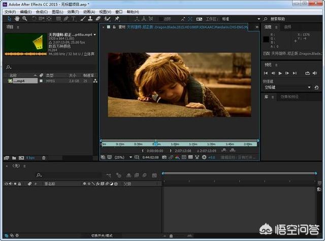This screenshot has width=325, height=241.
Task: Select the .mp4 file in project list
Action: [x=20, y=81]
